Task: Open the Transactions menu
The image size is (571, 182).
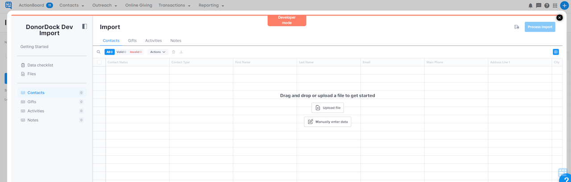Action: tap(174, 5)
